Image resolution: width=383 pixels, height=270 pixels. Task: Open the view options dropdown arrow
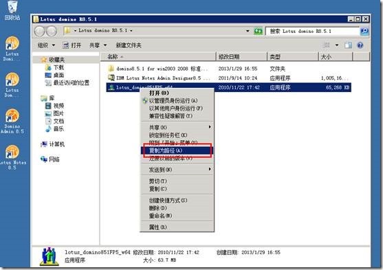pos(337,45)
